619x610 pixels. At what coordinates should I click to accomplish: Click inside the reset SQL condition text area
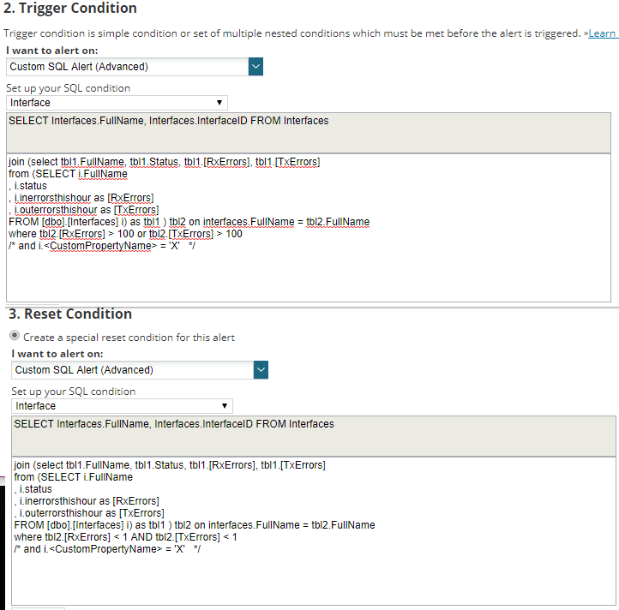click(309, 574)
